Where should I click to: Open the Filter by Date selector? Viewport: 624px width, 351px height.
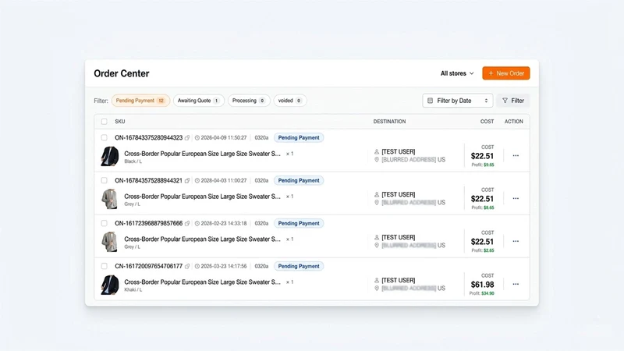[458, 101]
